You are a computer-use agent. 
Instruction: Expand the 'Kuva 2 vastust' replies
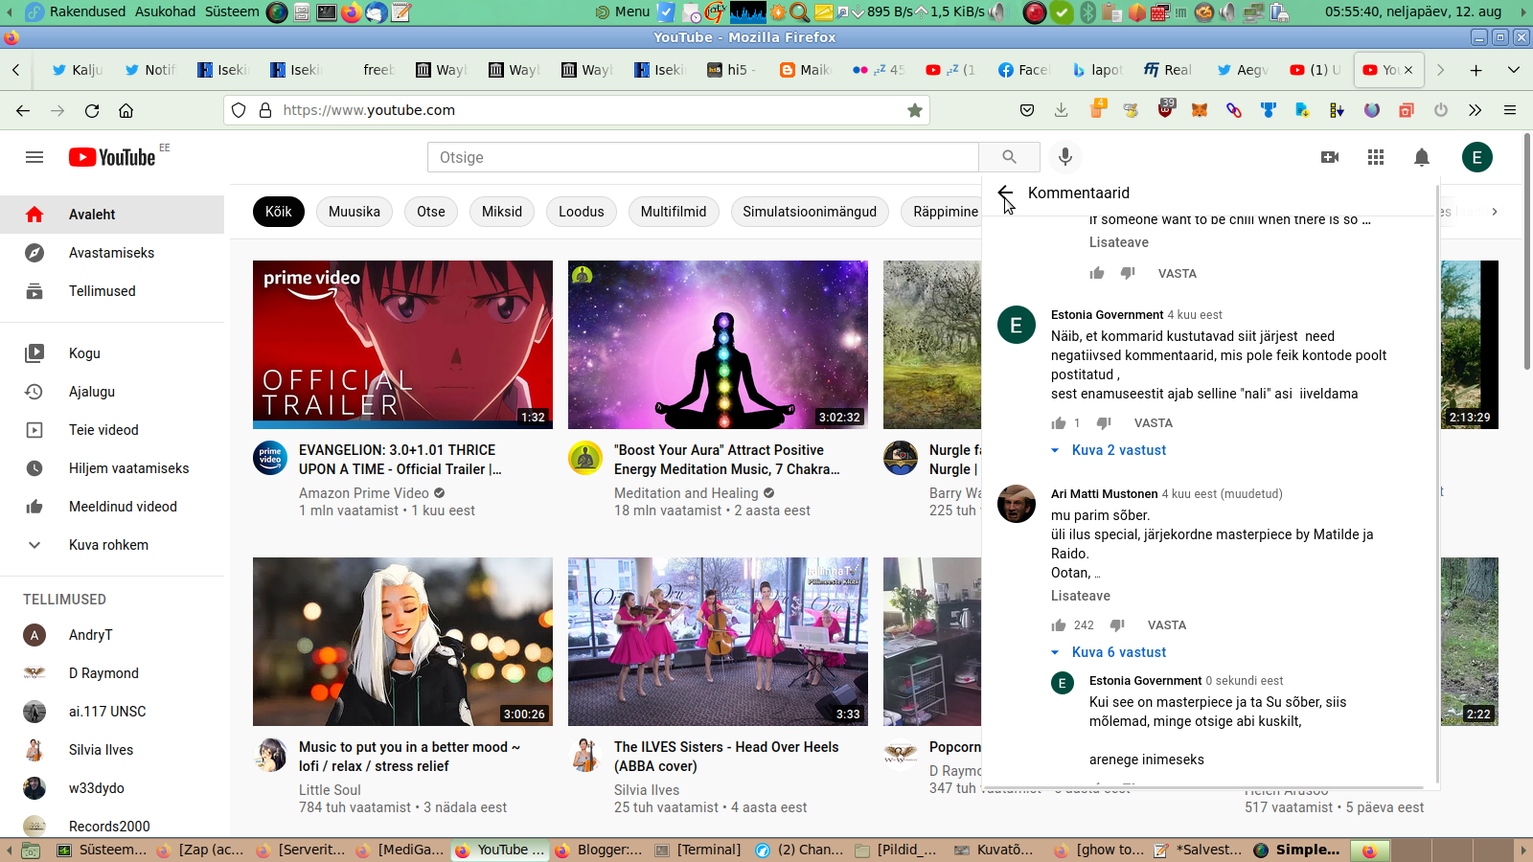click(1109, 450)
